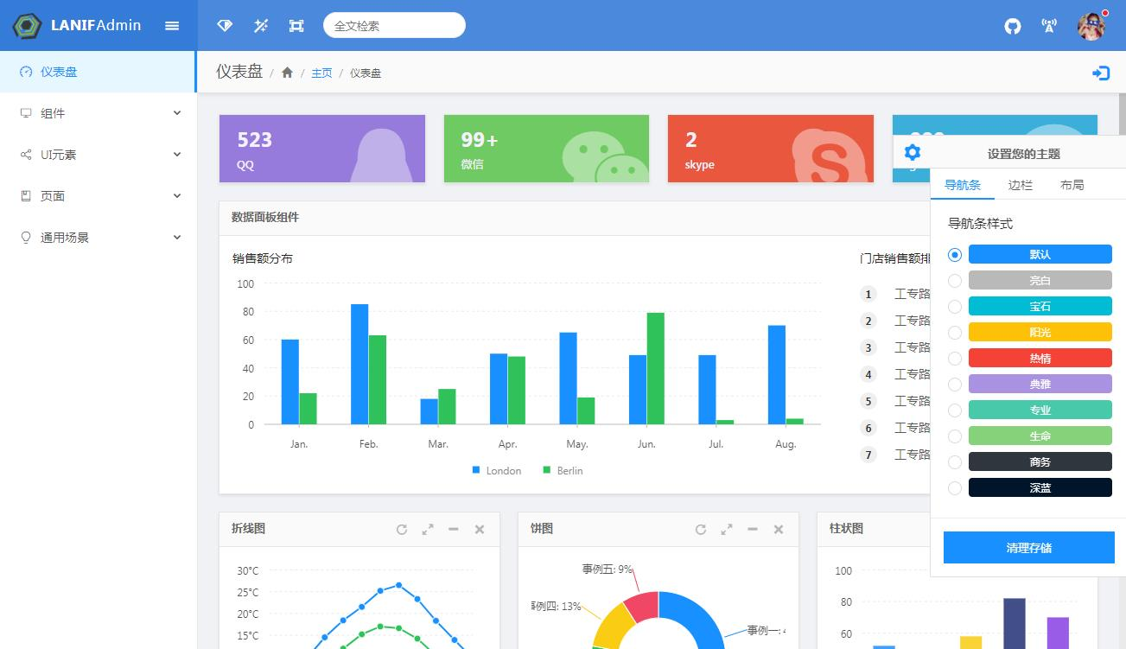Switch to the 导航条 tab
This screenshot has width=1126, height=649.
pyautogui.click(x=963, y=185)
